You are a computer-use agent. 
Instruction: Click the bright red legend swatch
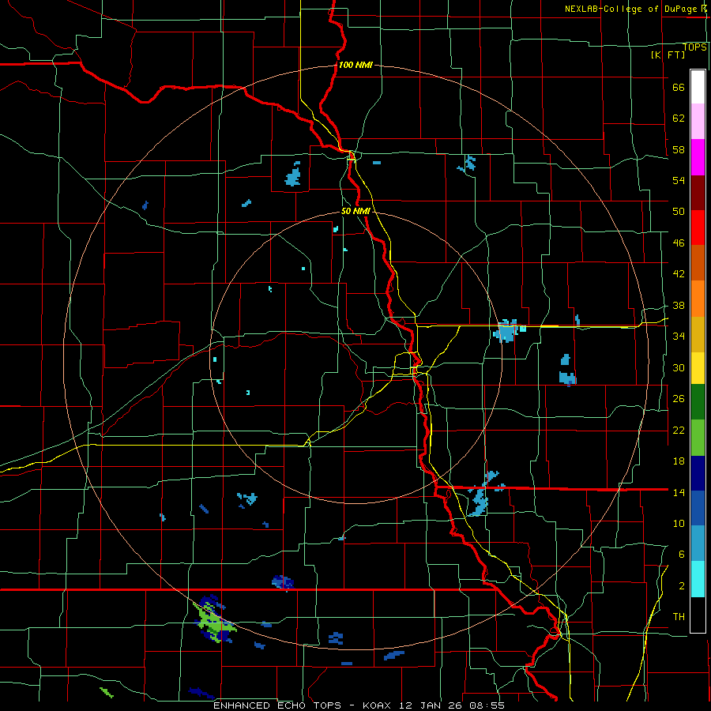[698, 228]
